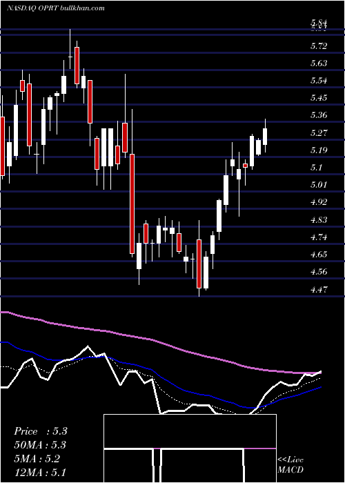Click the 5.36 price axis label

pyautogui.click(x=319, y=115)
